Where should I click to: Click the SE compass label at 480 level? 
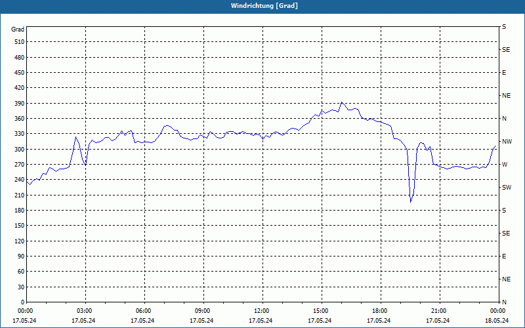click(506, 50)
